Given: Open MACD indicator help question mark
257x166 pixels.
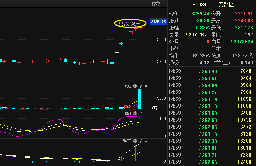Looking at the screenshot, I should (141, 141).
